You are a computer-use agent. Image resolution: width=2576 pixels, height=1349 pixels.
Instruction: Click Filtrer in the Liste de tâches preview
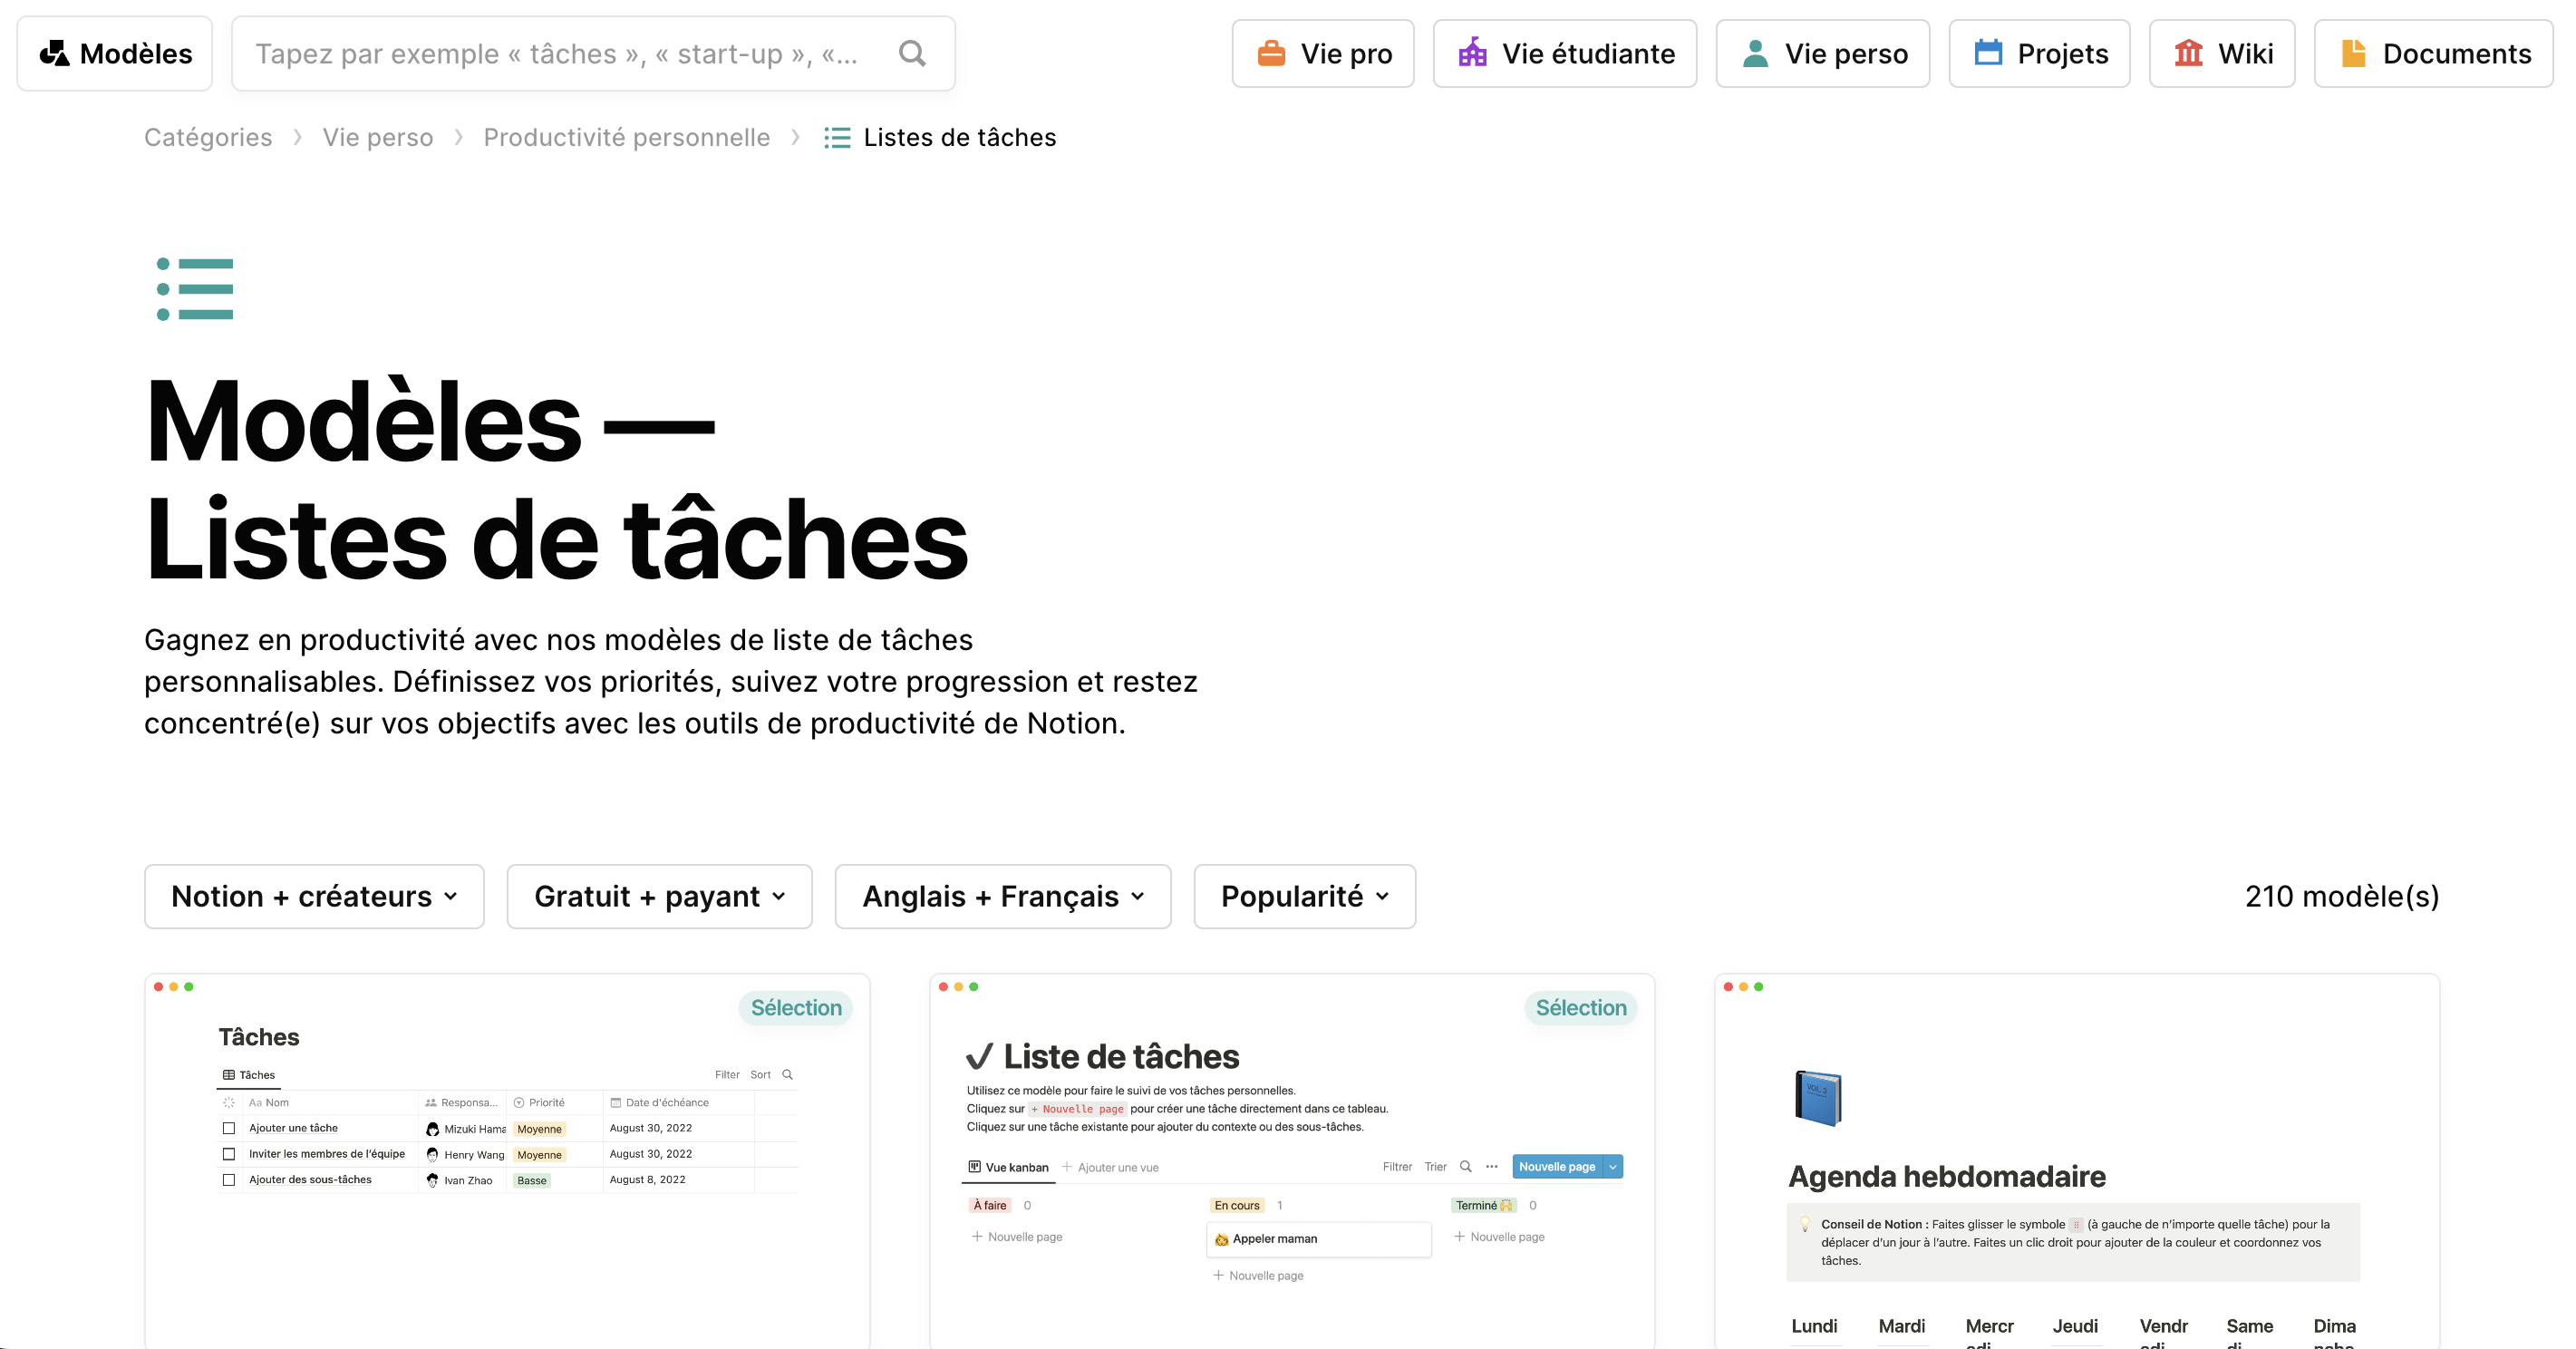1397,1167
